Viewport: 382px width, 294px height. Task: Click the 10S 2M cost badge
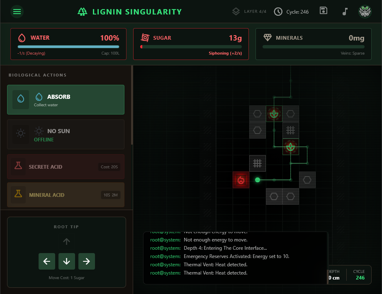pos(111,195)
